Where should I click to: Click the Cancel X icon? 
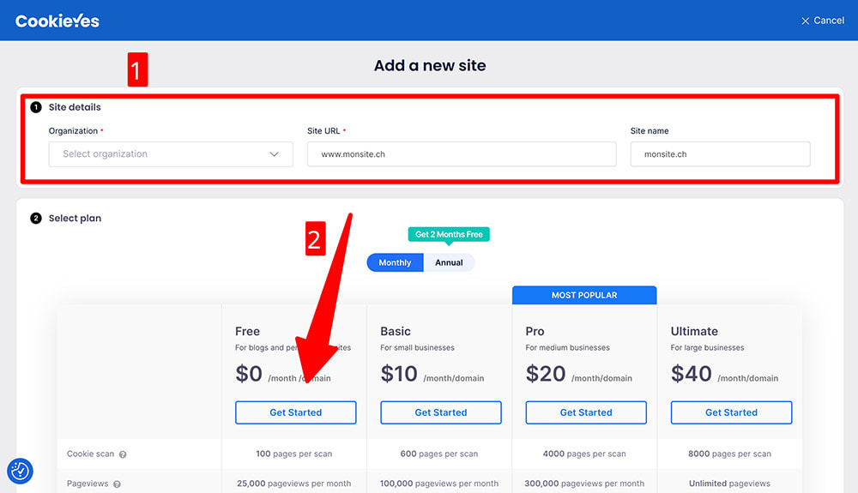point(805,21)
